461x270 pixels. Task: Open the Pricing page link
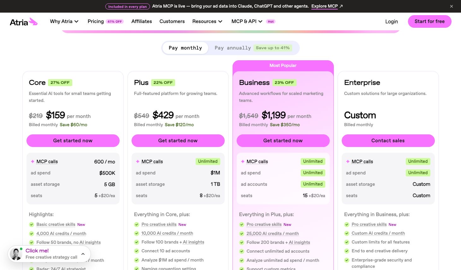(x=96, y=21)
